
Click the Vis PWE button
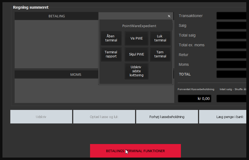click(136, 38)
